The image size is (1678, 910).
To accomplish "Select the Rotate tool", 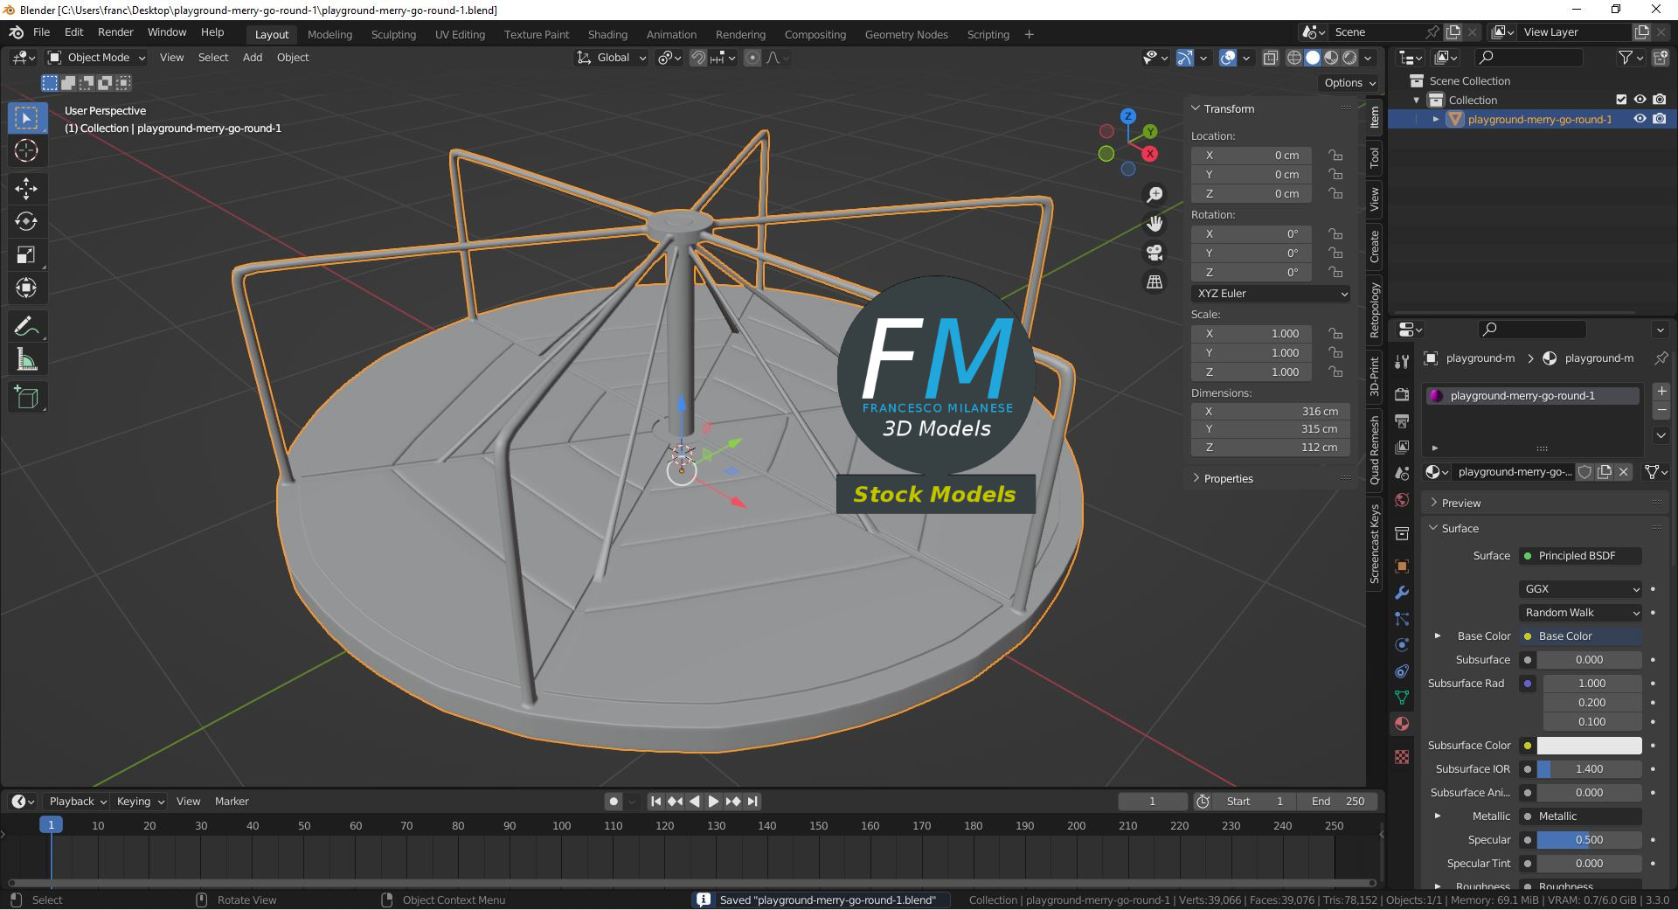I will 26,221.
